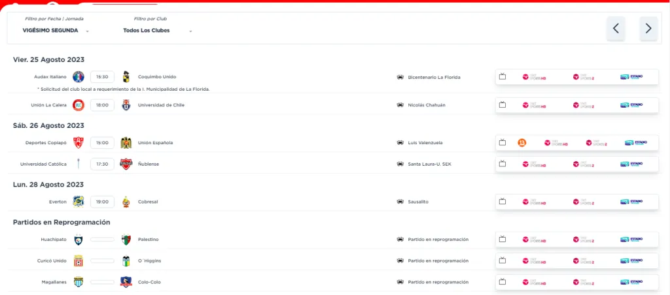Select the Colo-Colo team badge
670x295 pixels.
coord(126,282)
